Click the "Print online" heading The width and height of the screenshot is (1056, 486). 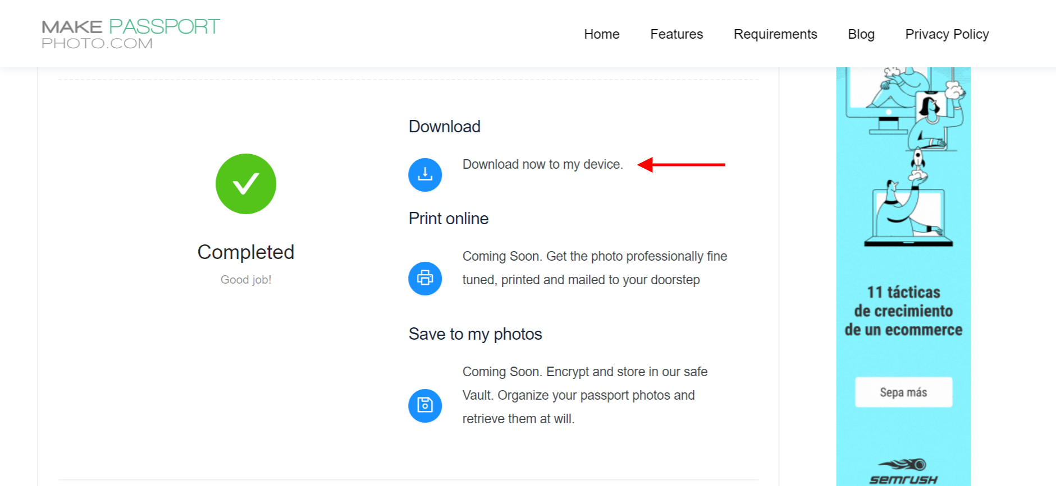pyautogui.click(x=448, y=219)
